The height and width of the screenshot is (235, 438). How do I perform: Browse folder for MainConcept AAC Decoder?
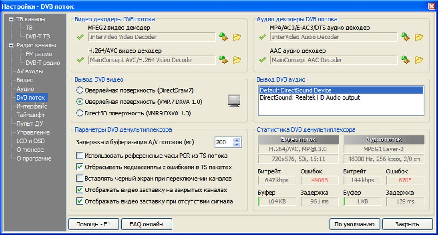419,60
